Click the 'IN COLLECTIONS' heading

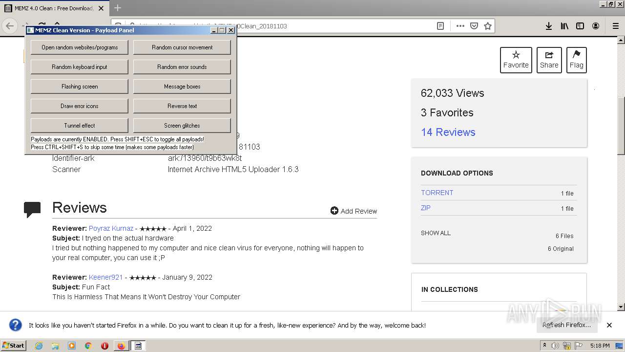[x=450, y=289]
